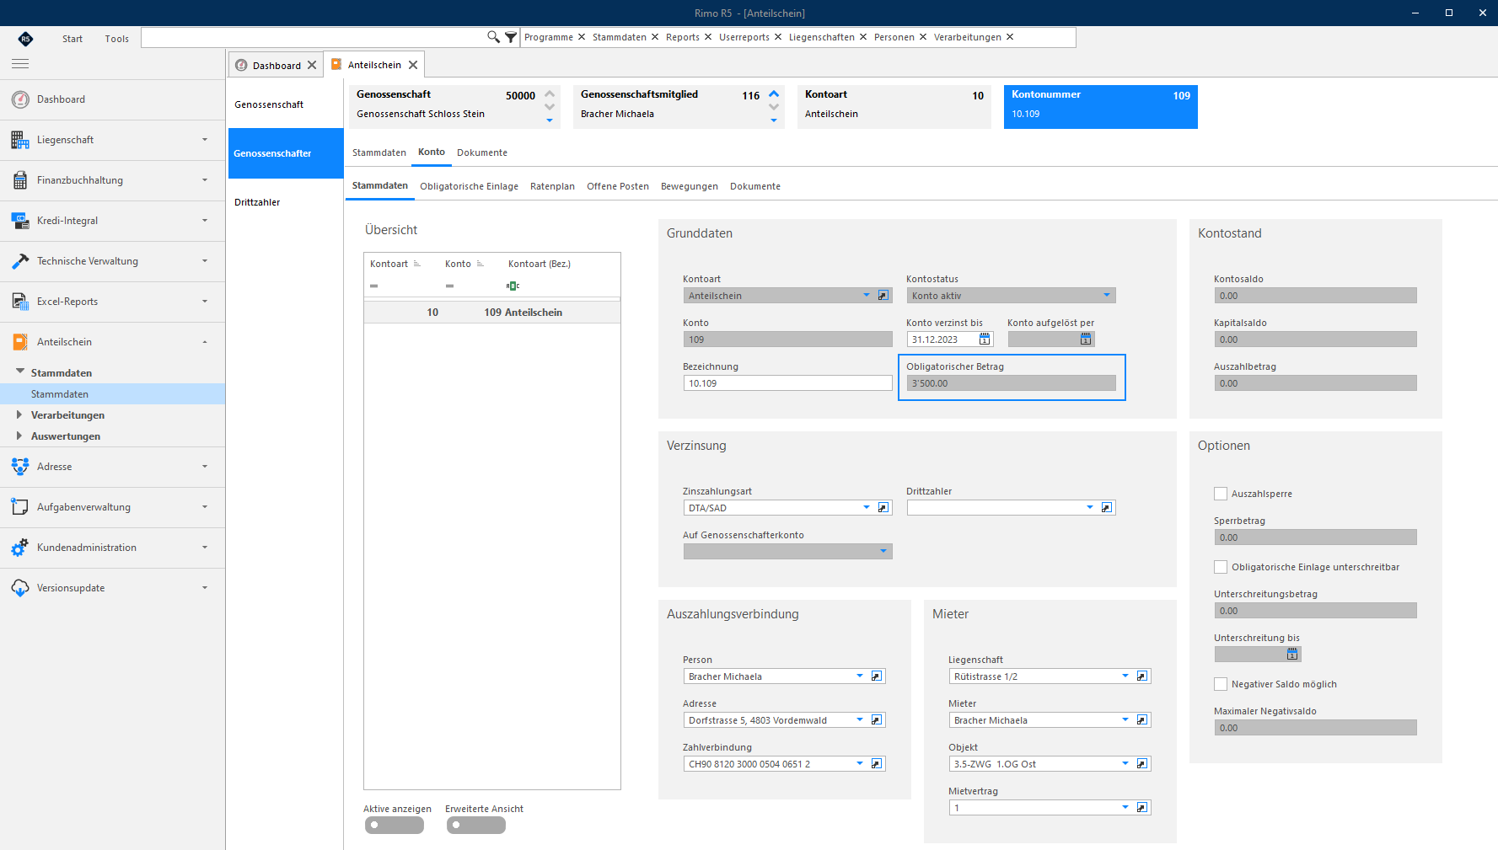
Task: Open the Zahlverbindung dropdown arrow
Action: pos(860,764)
